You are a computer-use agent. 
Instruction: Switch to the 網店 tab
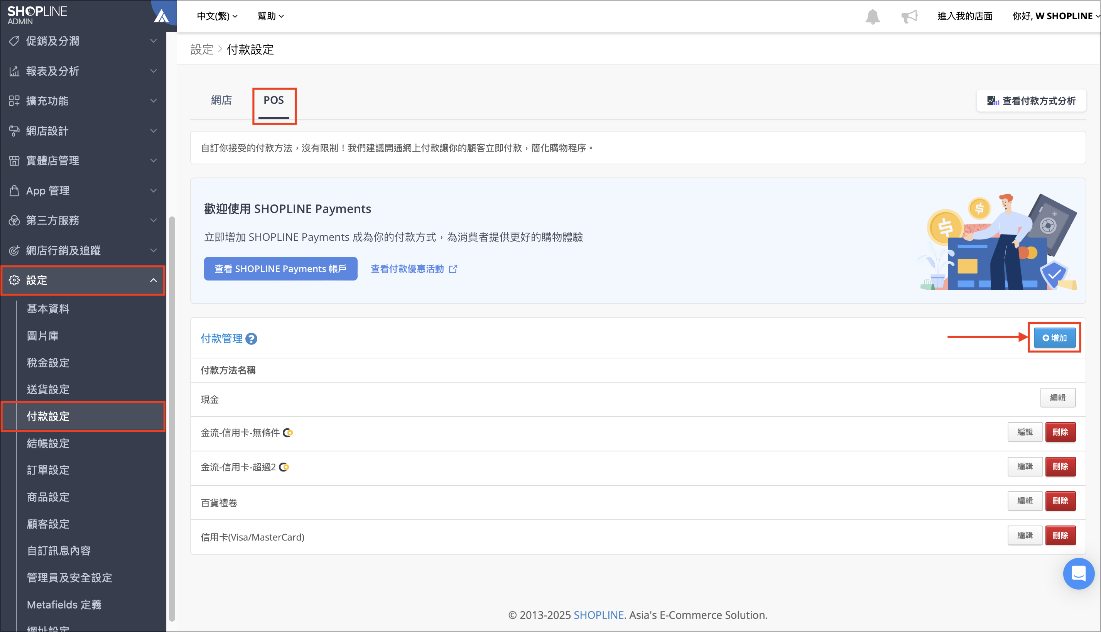[x=221, y=100]
